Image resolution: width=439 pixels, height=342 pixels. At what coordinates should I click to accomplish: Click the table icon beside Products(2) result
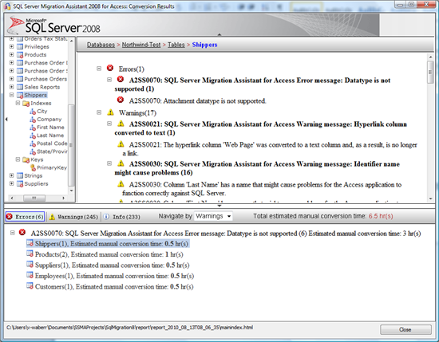[30, 254]
